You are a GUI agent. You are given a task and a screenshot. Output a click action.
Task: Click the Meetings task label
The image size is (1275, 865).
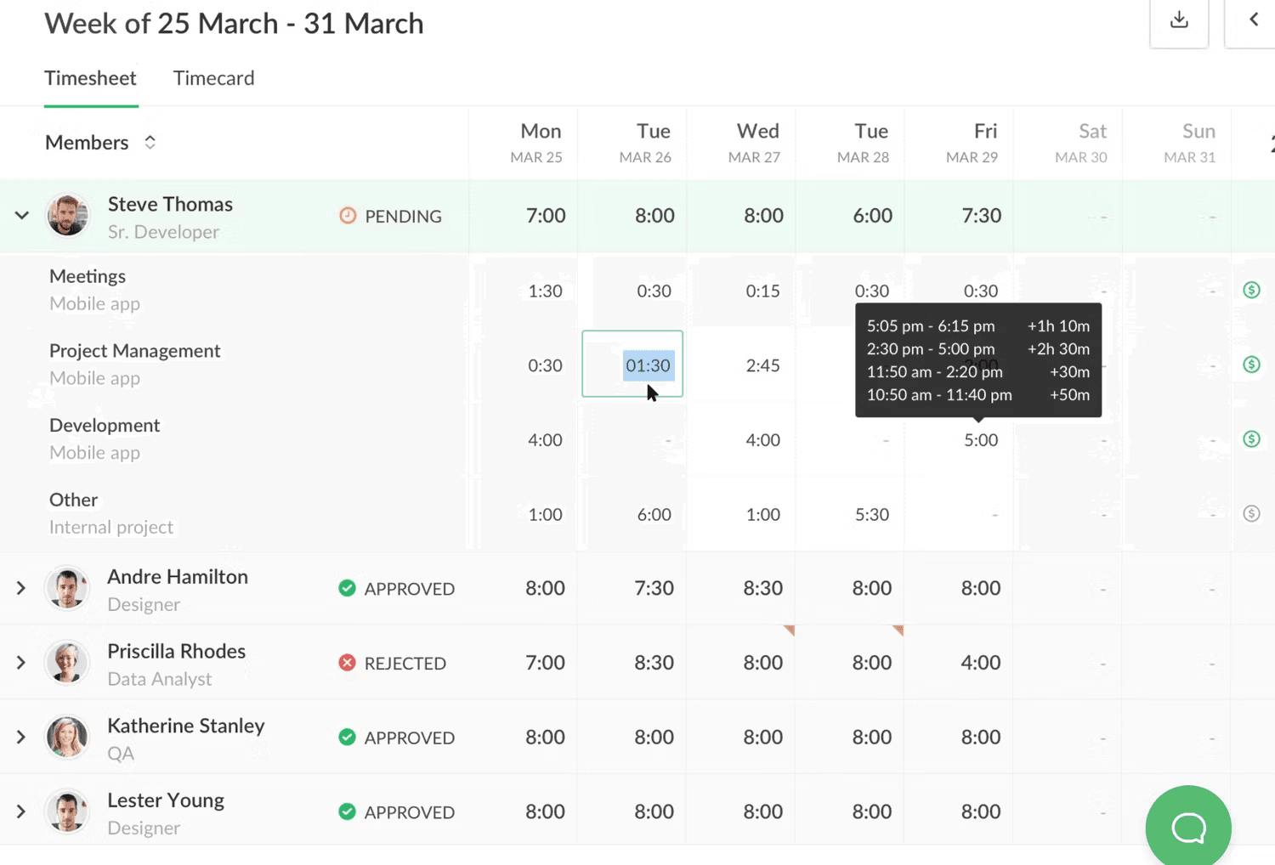88,276
